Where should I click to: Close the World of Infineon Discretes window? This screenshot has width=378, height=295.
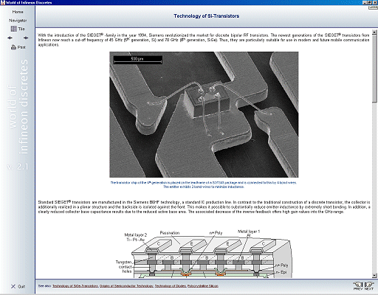pos(375,2)
